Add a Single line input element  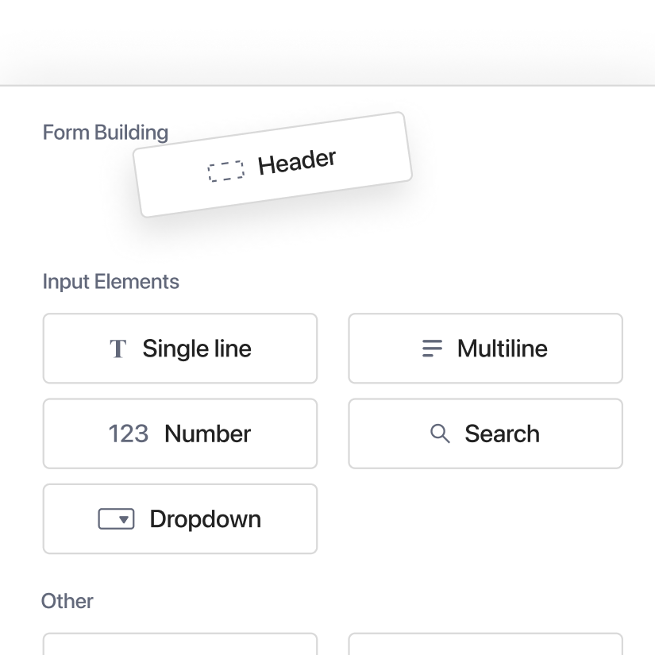click(180, 349)
